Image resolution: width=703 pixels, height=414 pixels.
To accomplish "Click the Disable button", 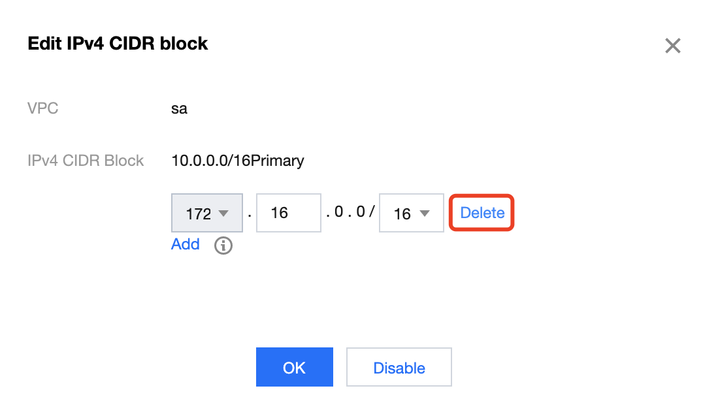I will coord(399,367).
